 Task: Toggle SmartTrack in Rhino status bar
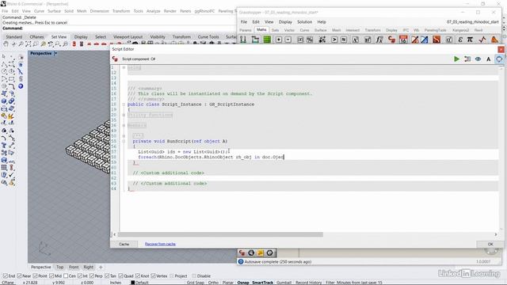pyautogui.click(x=262, y=283)
